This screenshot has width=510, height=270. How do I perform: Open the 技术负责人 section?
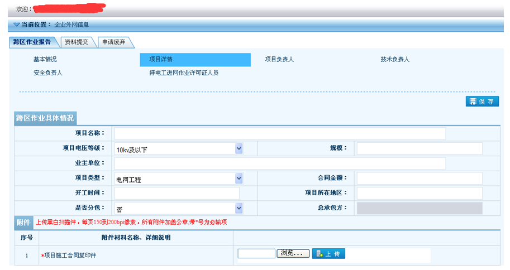click(395, 60)
